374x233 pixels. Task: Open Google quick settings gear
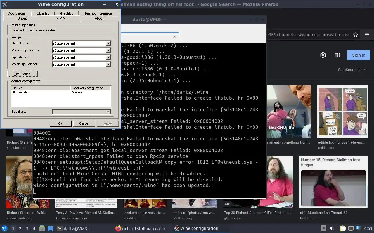click(x=323, y=55)
